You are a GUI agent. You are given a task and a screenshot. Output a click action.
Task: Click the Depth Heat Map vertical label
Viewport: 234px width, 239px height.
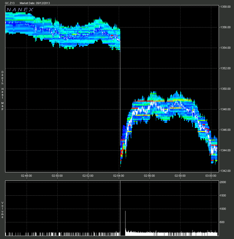pyautogui.click(x=3, y=91)
